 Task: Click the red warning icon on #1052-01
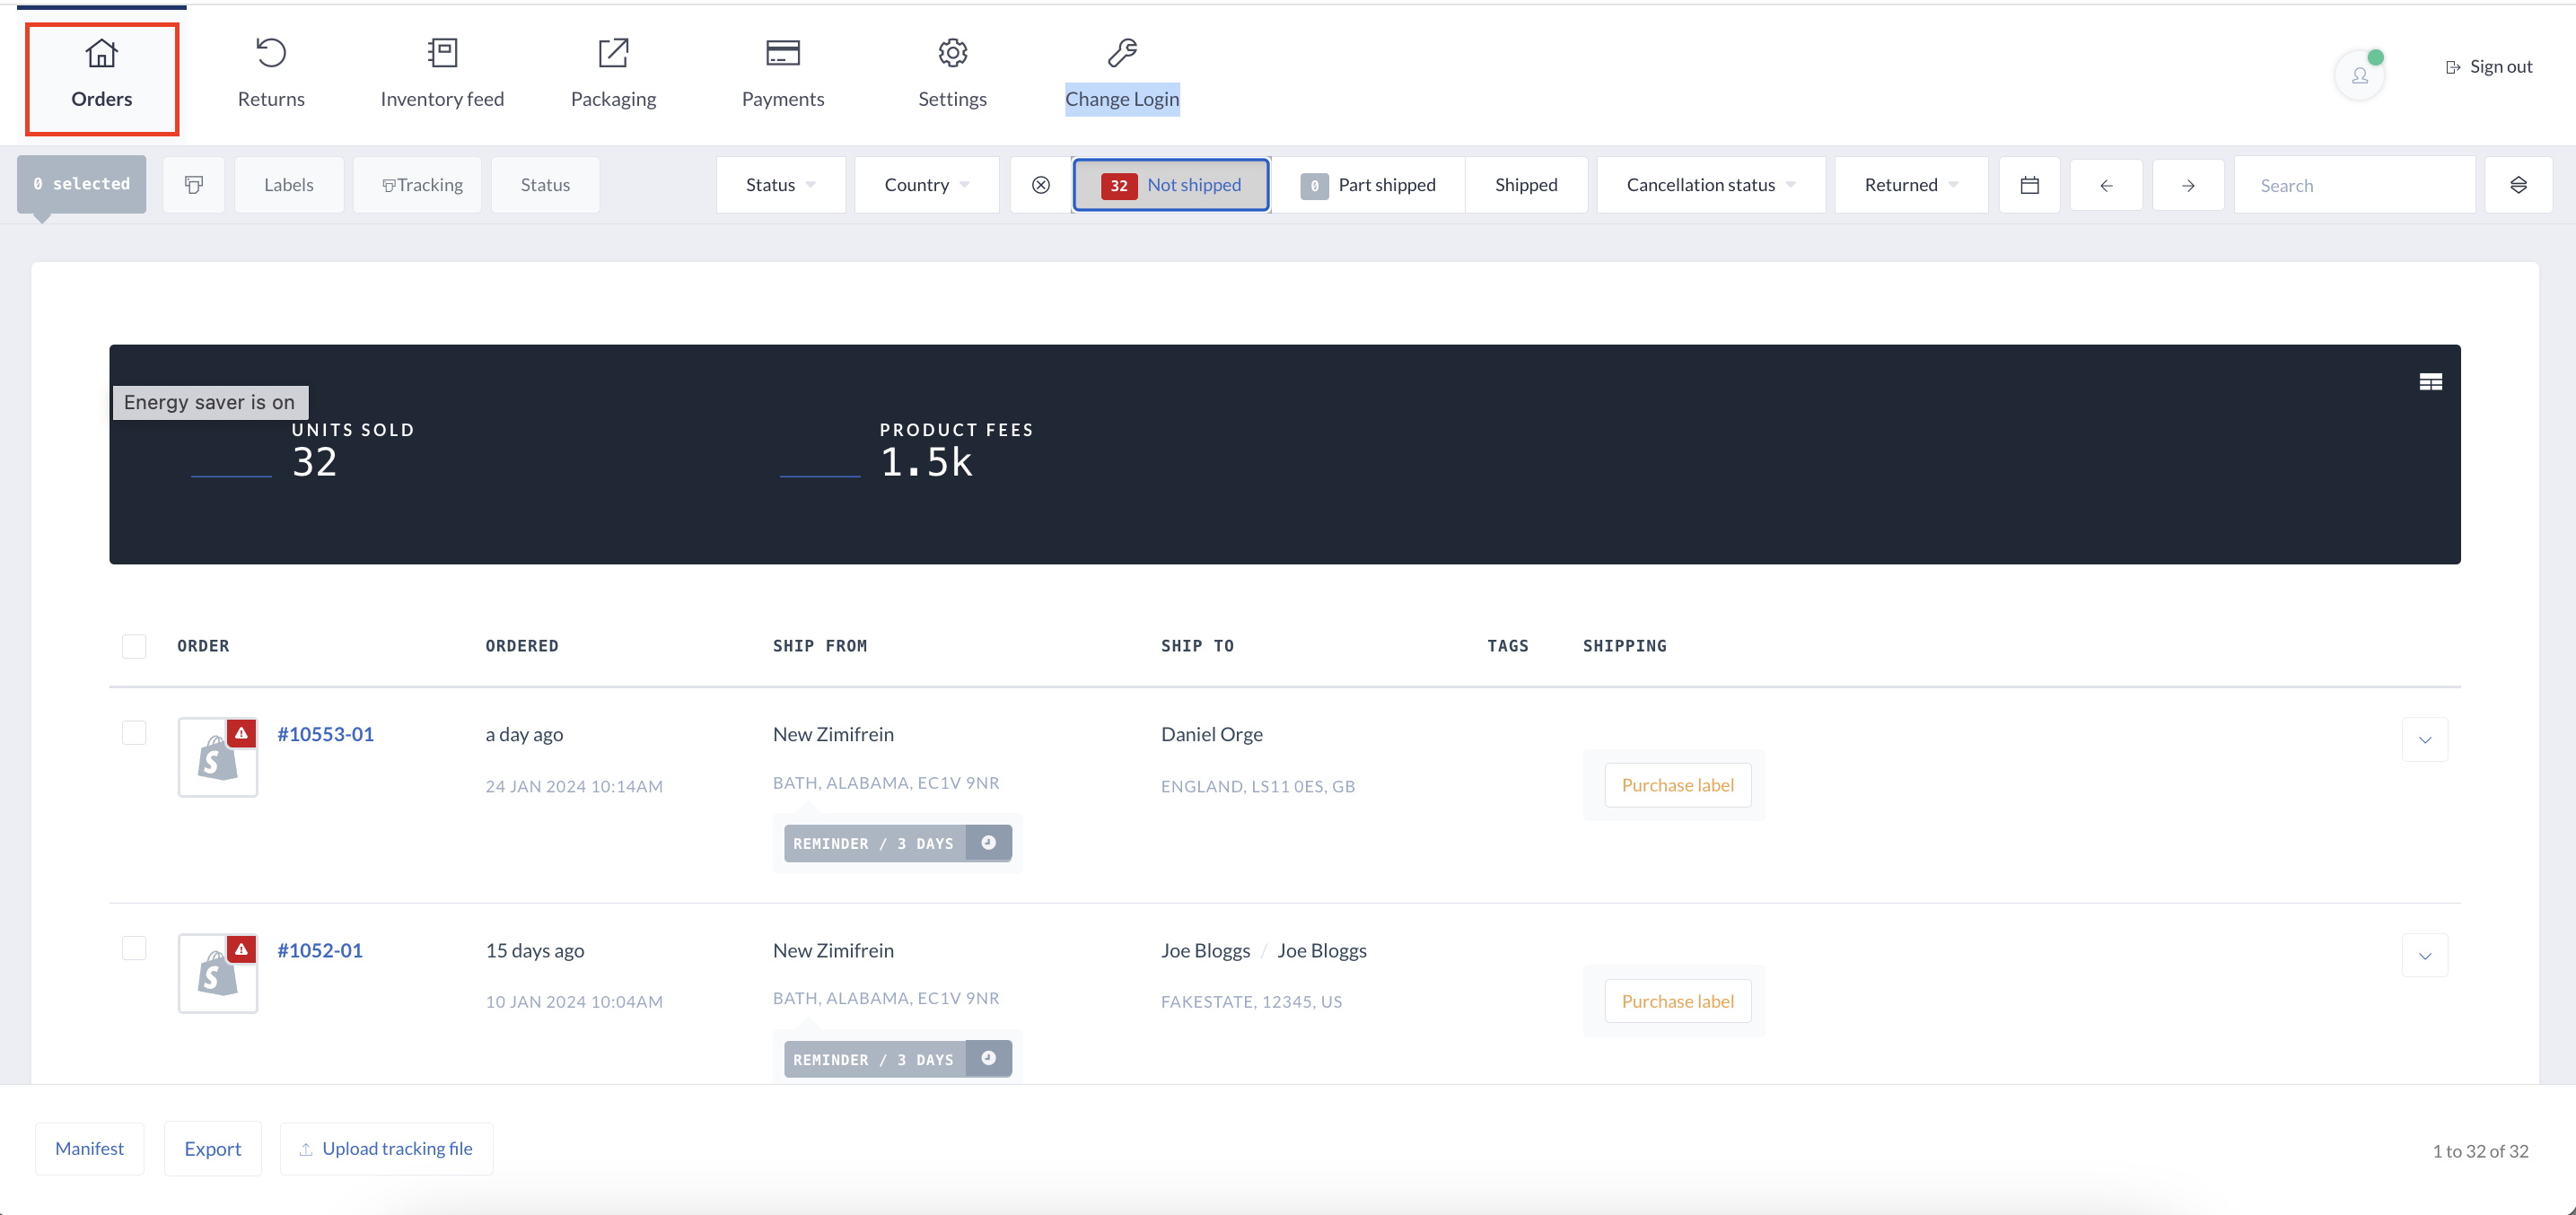[x=241, y=949]
